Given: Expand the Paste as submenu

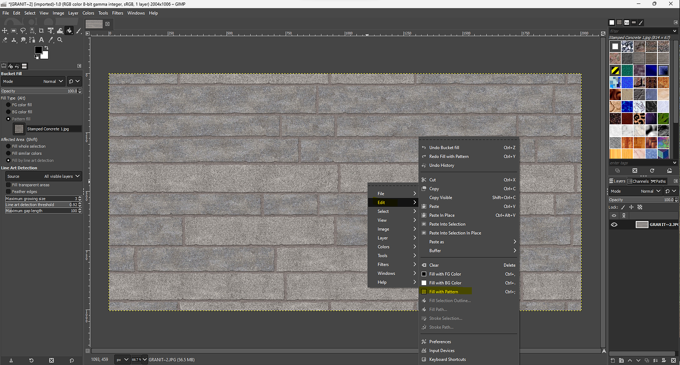Looking at the screenshot, I should (x=469, y=242).
